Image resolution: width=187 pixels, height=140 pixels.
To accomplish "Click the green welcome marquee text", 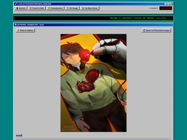I will tap(141, 18).
